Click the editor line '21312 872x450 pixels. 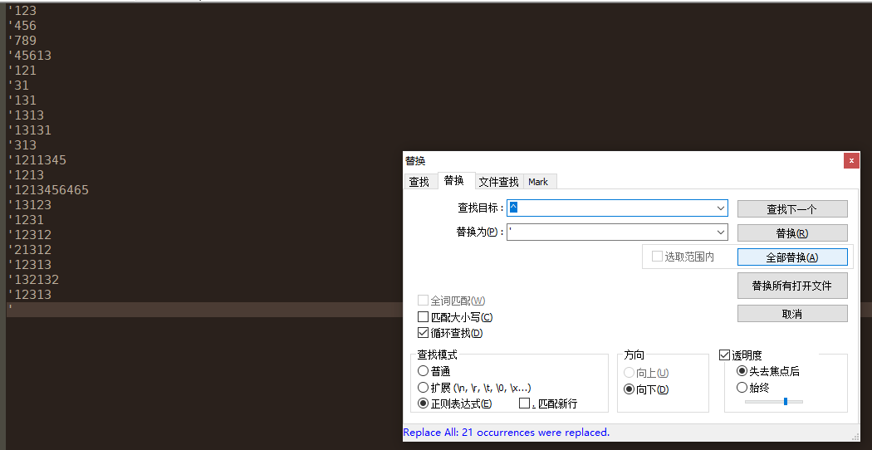click(x=29, y=250)
